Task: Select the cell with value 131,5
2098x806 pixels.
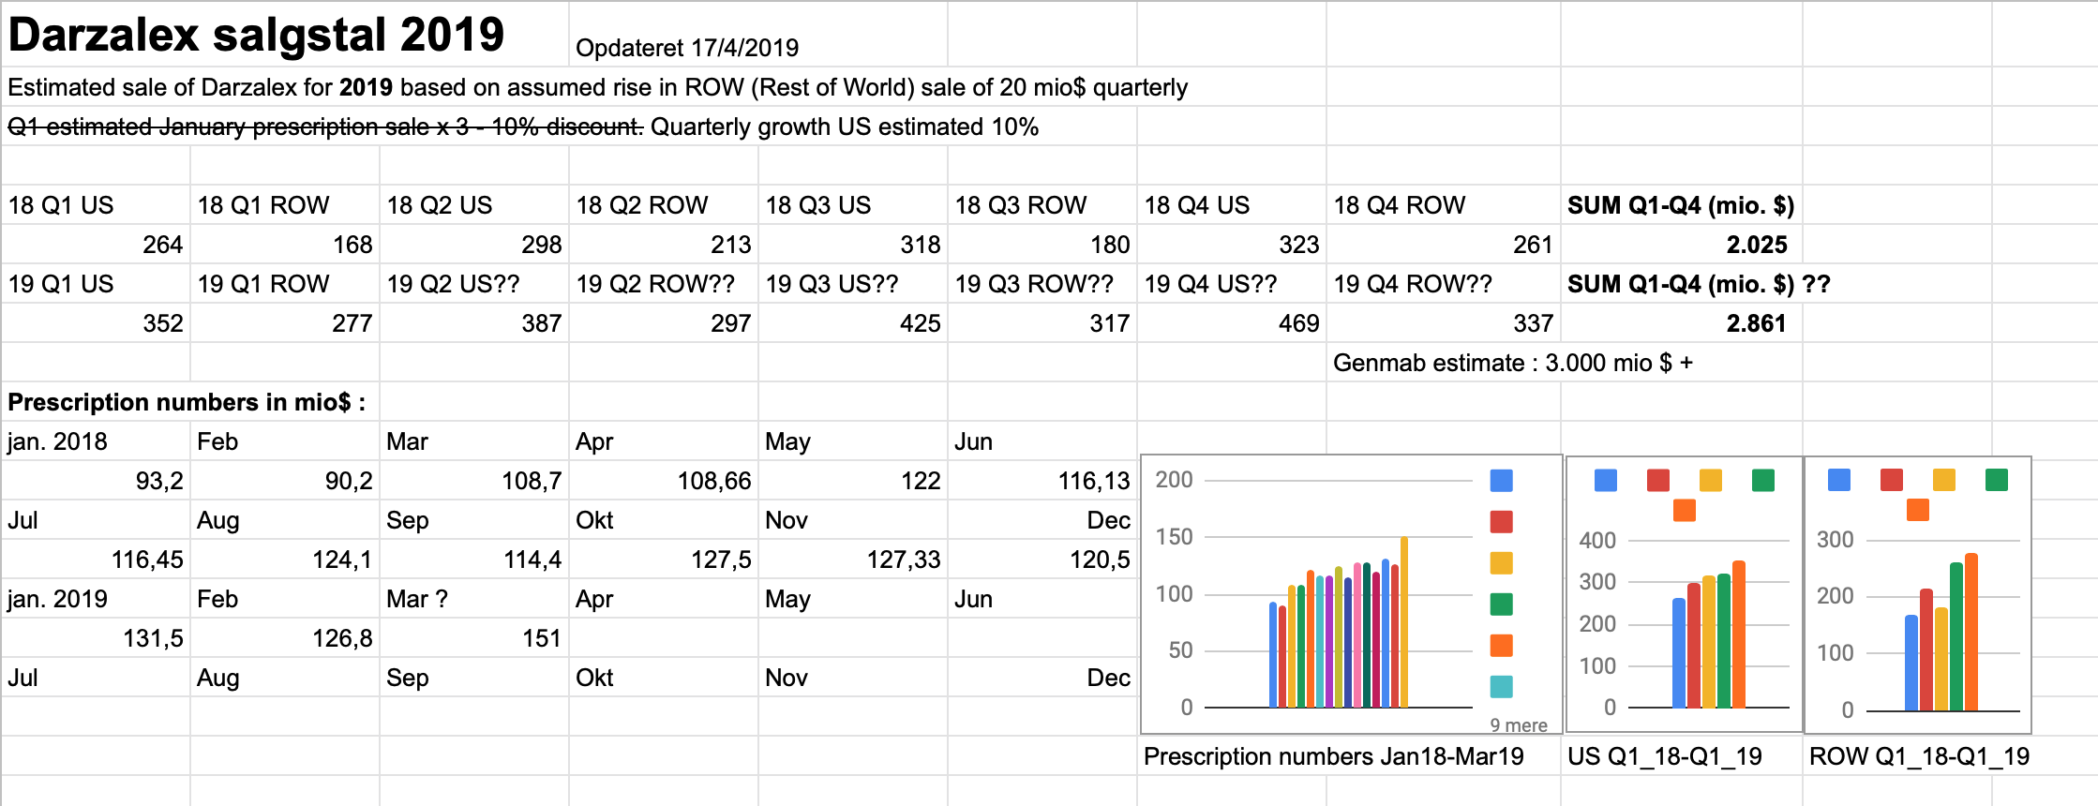Action: tap(97, 638)
